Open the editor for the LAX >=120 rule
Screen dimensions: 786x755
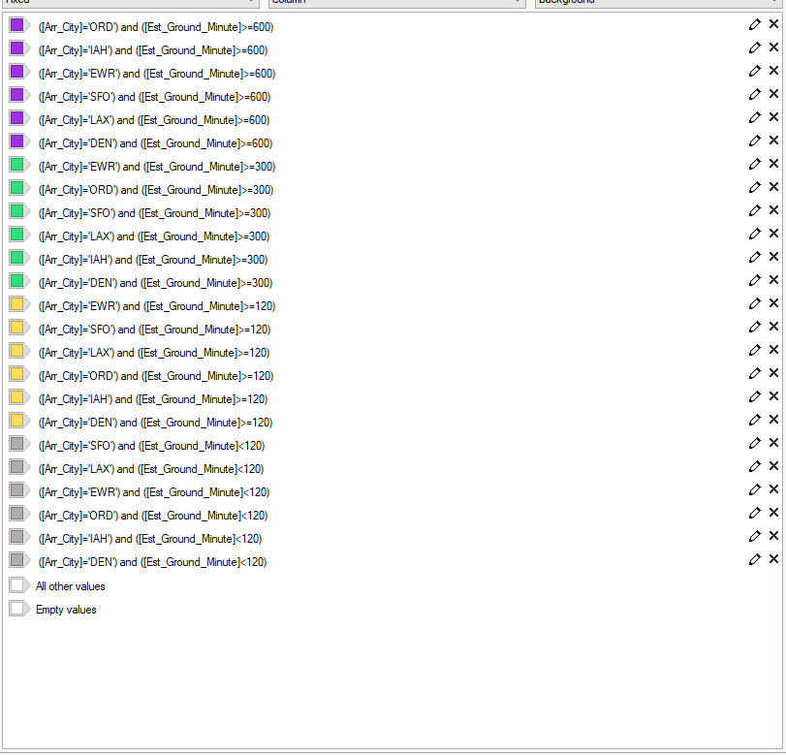pos(754,351)
